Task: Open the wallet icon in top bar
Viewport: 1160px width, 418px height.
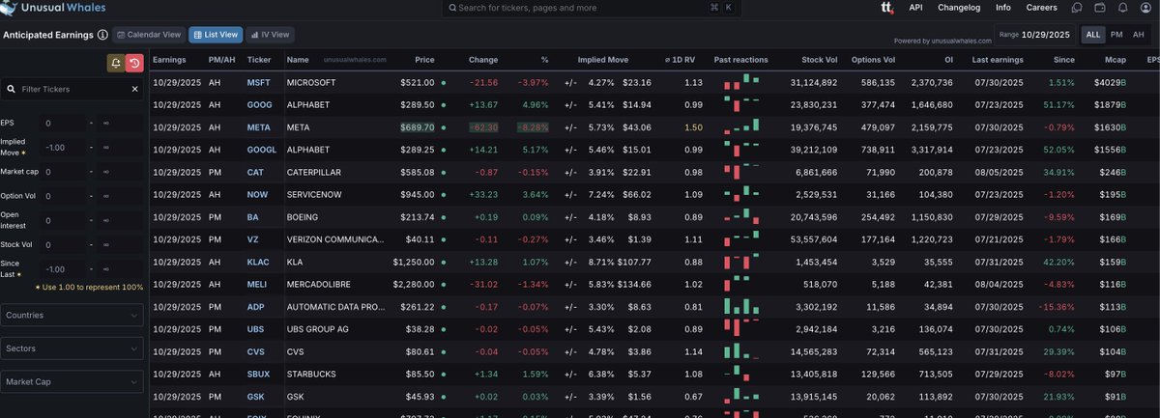Action: point(1101,8)
